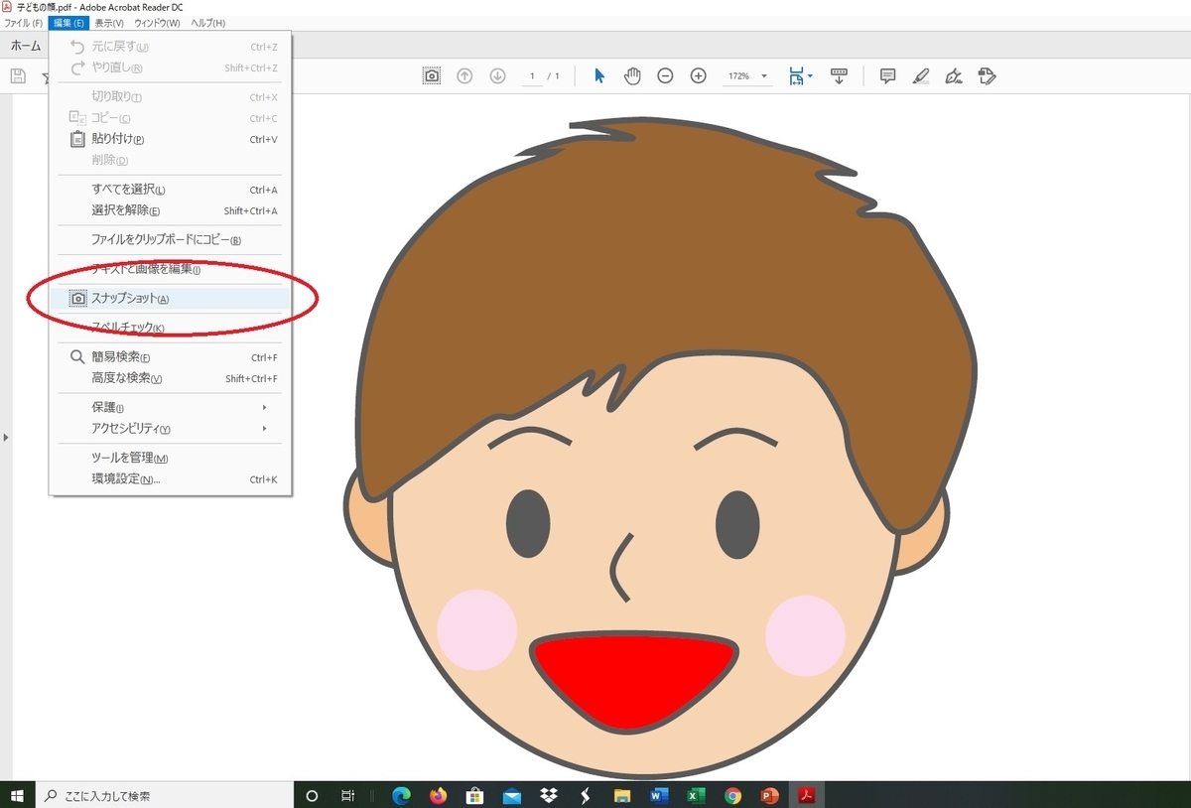Open 環境設定(N)... preferences

[171, 478]
